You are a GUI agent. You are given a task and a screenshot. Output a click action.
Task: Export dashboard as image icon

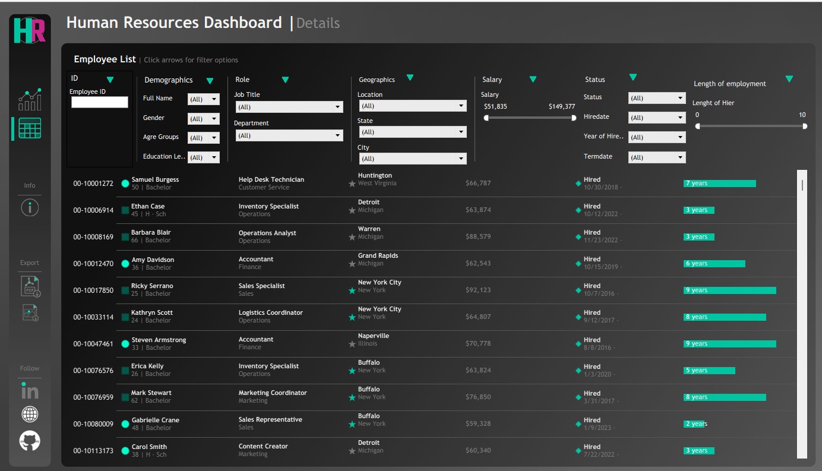(x=30, y=312)
